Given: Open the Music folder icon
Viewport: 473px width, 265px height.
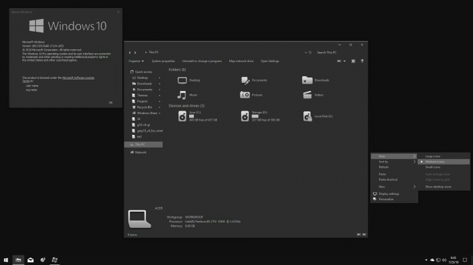Looking at the screenshot, I should click(182, 95).
